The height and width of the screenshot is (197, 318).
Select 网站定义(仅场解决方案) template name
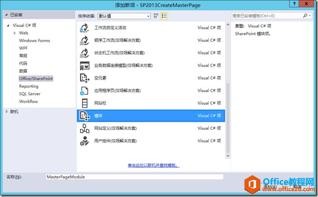(115, 128)
